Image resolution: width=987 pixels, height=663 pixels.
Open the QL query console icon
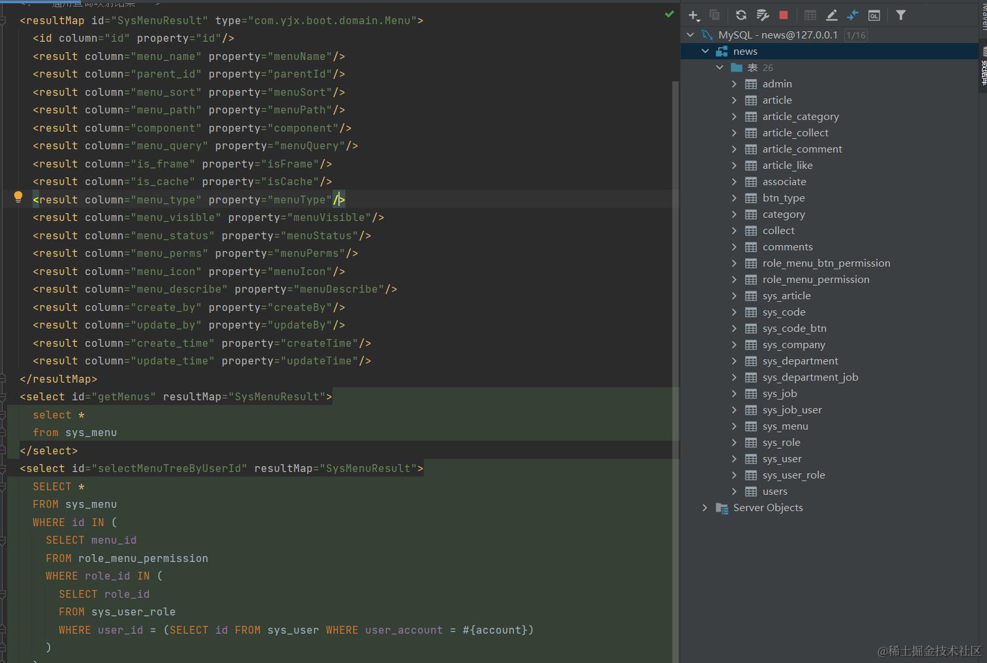point(874,15)
